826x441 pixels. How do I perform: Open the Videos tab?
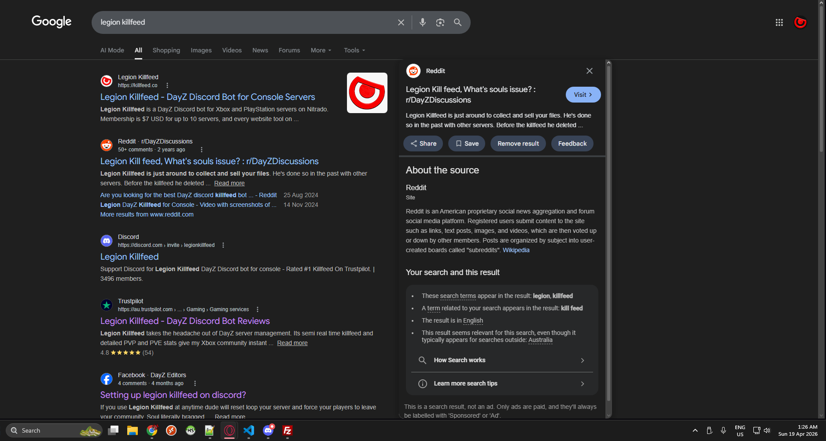[x=232, y=50]
